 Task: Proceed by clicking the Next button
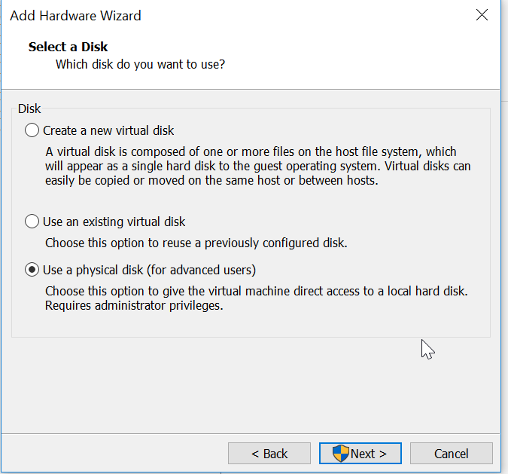pyautogui.click(x=360, y=454)
